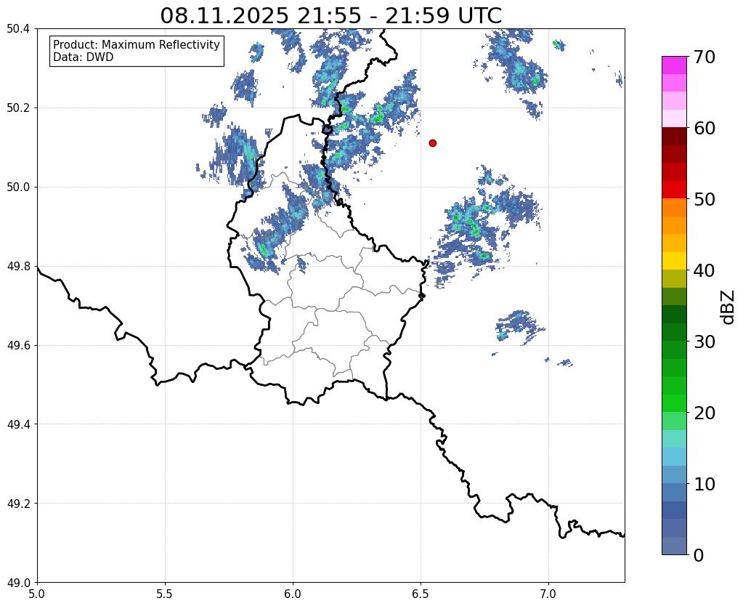
Task: Click the 'Product: Maximum Reflectivity' label
Action: click(x=137, y=44)
